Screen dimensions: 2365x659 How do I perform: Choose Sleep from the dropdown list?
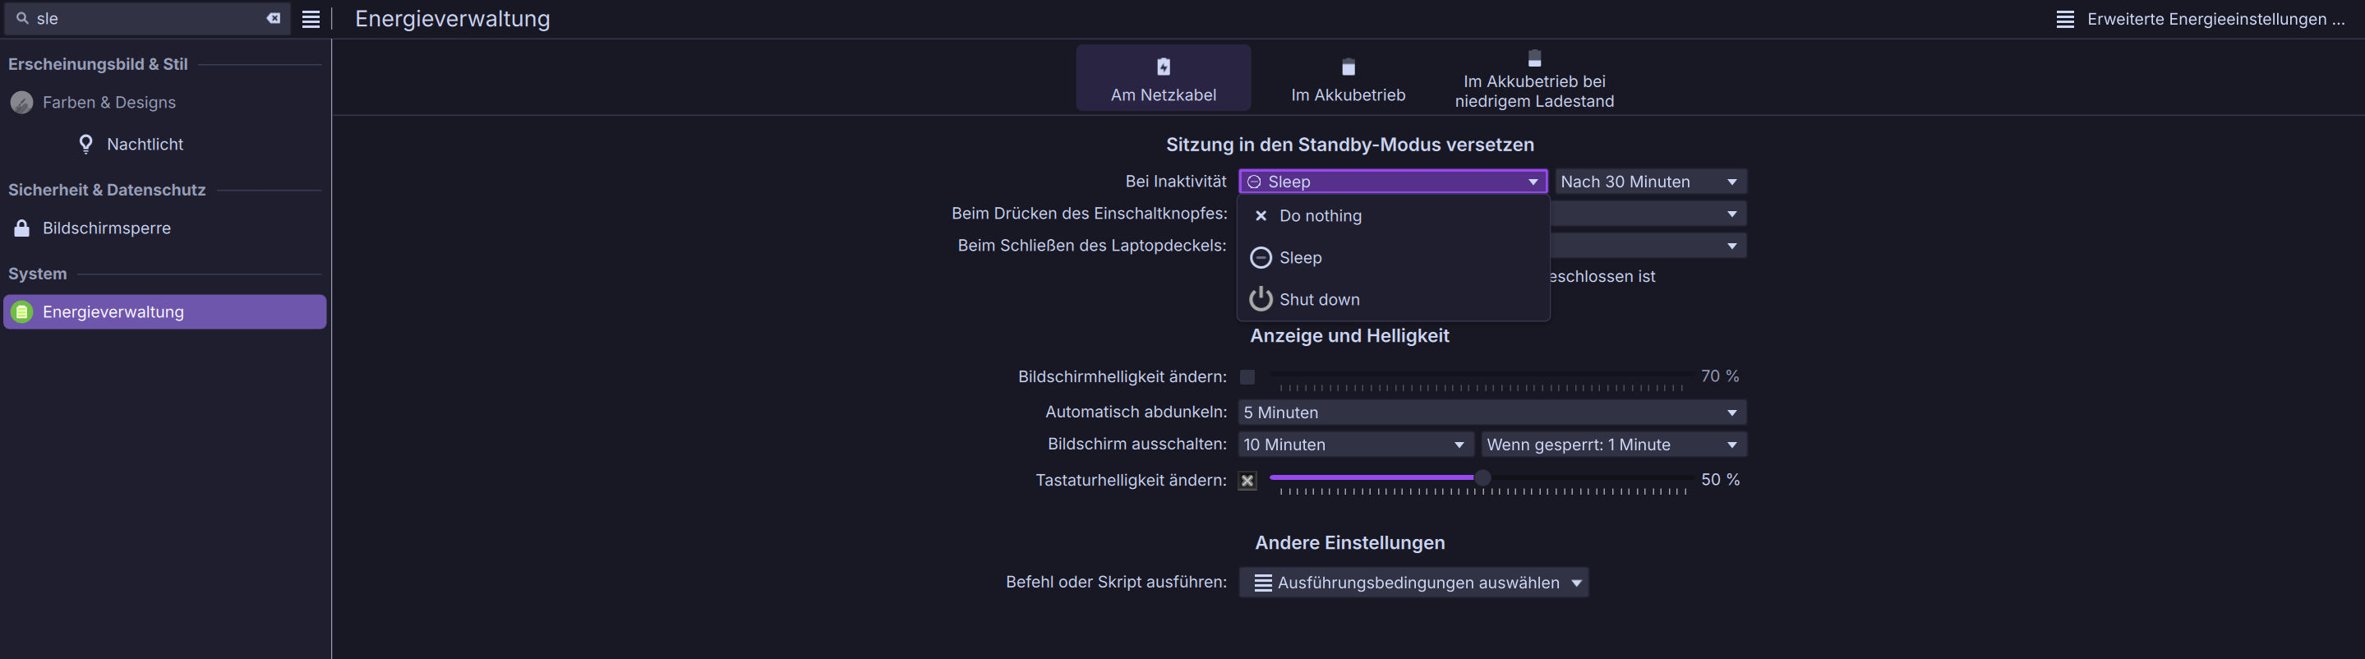click(1393, 258)
